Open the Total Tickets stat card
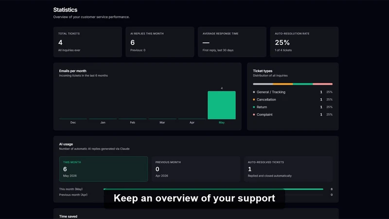Viewport: 389px width, 219px height. [88, 42]
